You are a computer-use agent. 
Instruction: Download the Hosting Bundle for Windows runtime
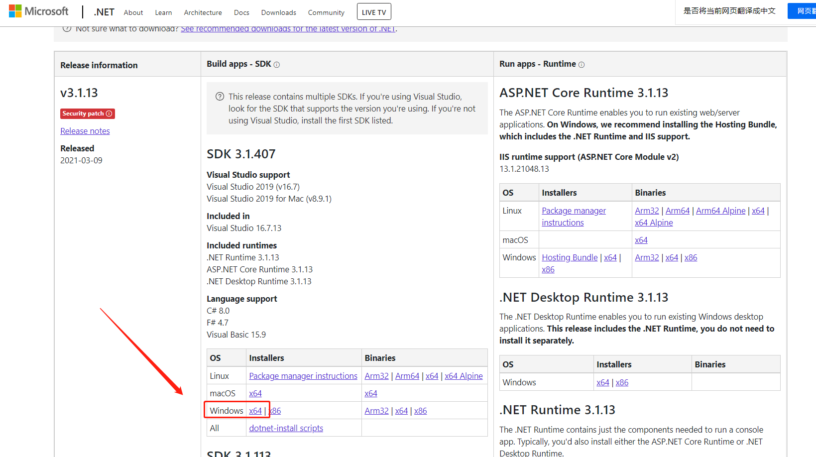coord(569,257)
